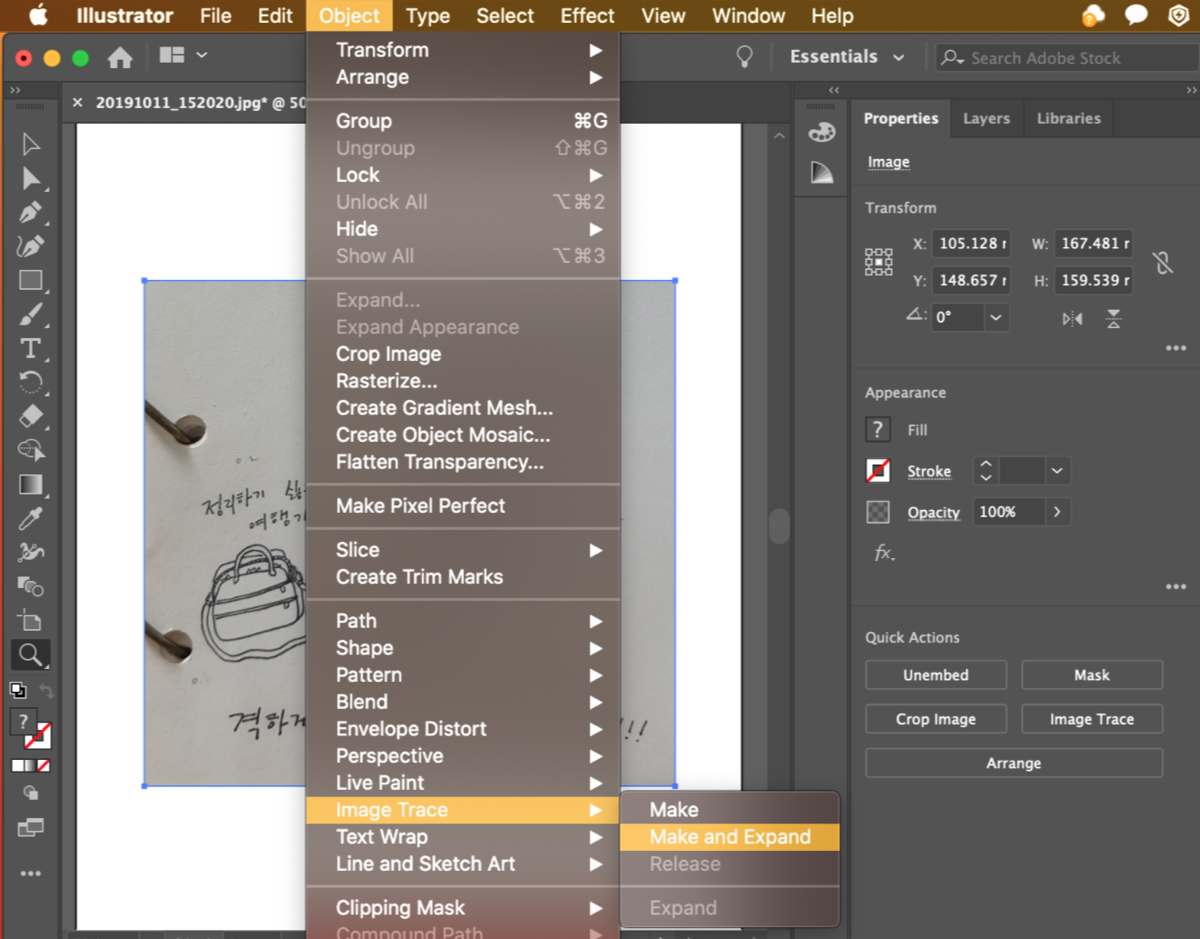Viewport: 1200px width, 939px height.
Task: Open the Apple menu
Action: tap(37, 15)
